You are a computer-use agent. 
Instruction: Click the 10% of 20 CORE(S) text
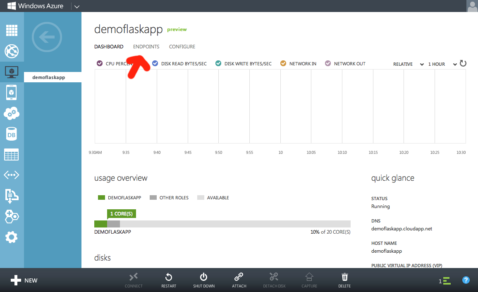click(330, 232)
